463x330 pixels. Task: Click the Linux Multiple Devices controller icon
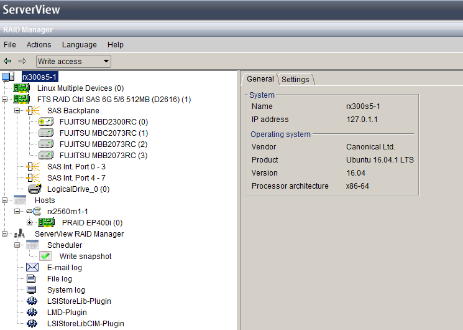[x=21, y=88]
